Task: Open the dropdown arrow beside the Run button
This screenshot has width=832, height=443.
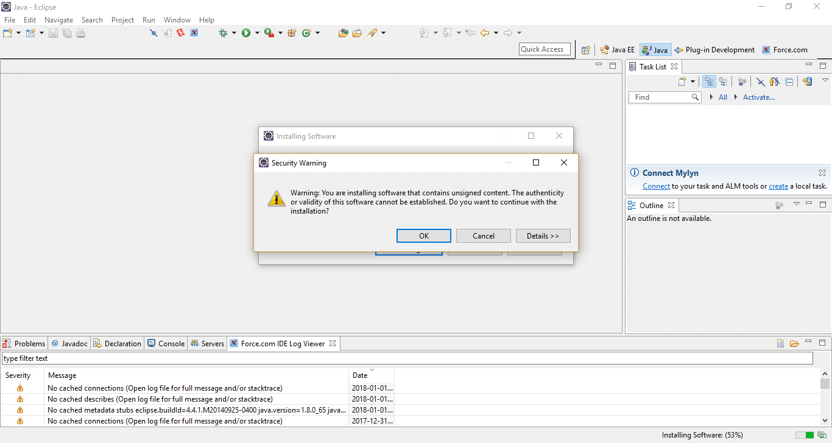Action: pyautogui.click(x=257, y=33)
